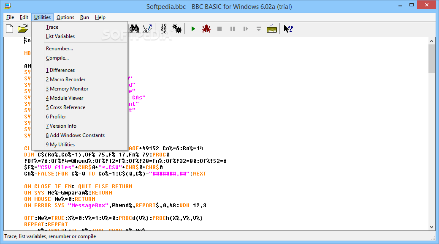This screenshot has height=244, width=439.
Task: Click the ON SYS Me%=@wparam% line
Action: pyautogui.click(x=68, y=193)
